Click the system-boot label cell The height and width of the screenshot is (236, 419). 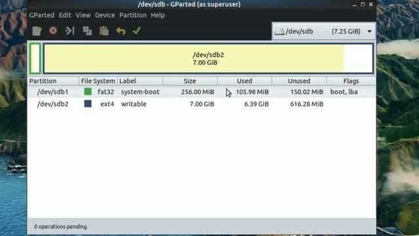(x=140, y=92)
